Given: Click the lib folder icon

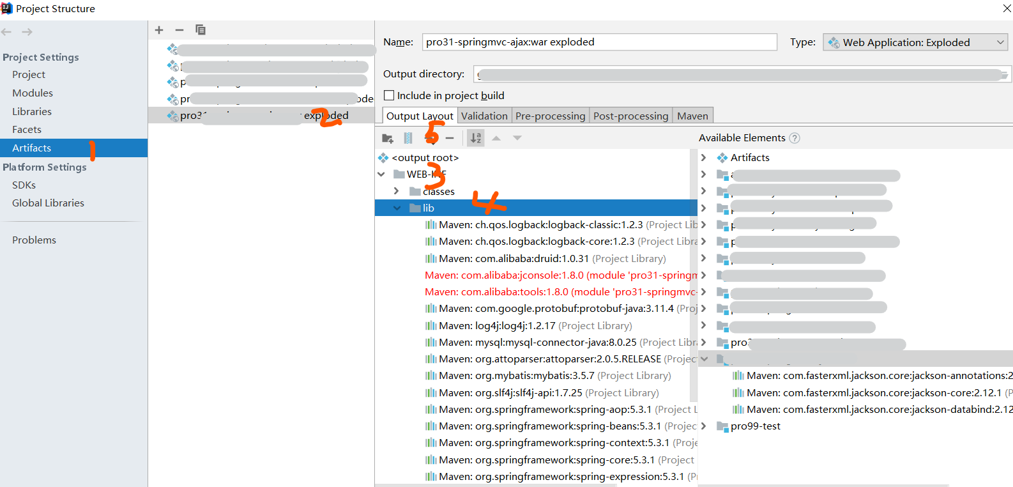Looking at the screenshot, I should [415, 208].
